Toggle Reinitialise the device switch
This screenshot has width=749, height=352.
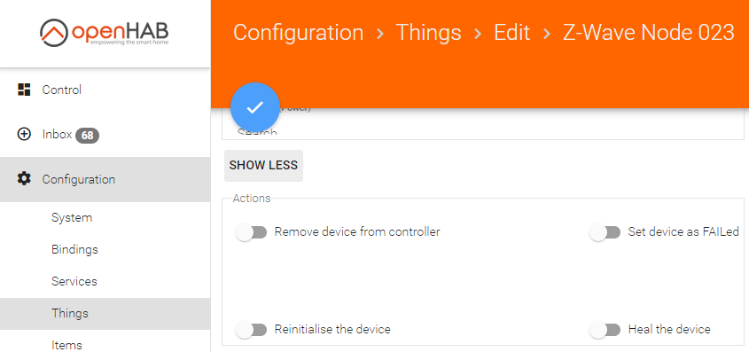[251, 330]
